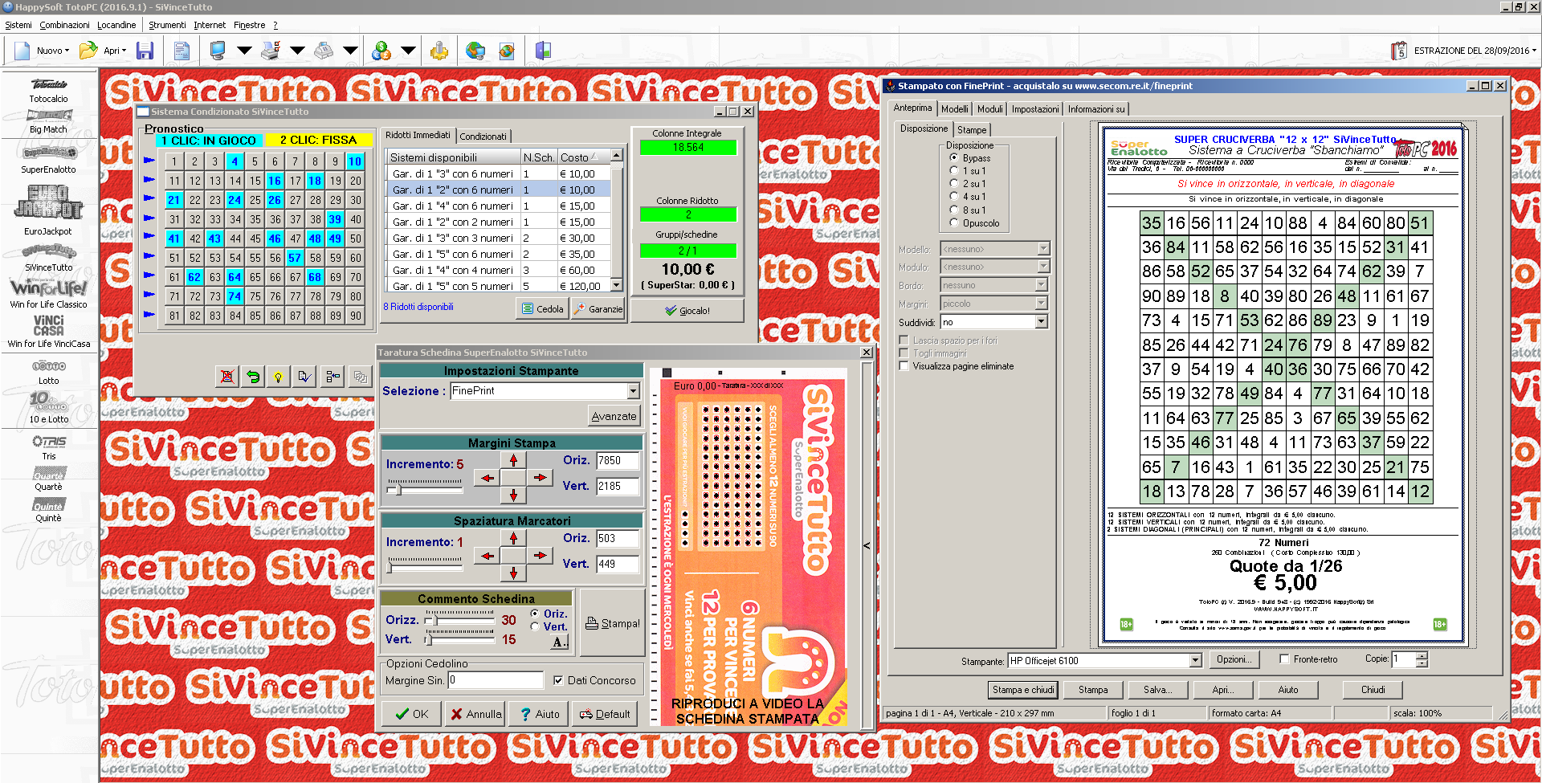
Task: Click the exit door toolbar icon
Action: (544, 51)
